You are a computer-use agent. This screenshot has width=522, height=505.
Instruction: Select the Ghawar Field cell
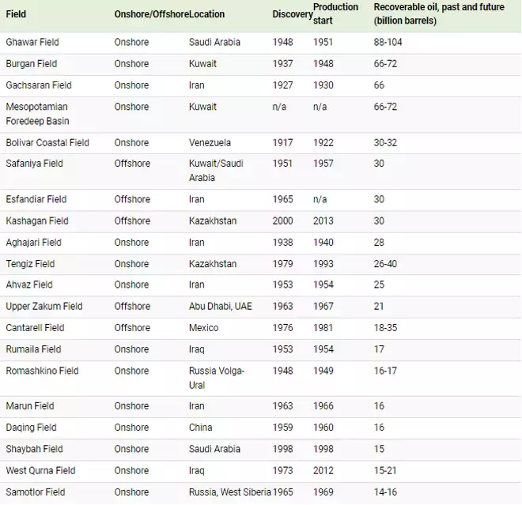point(32,42)
